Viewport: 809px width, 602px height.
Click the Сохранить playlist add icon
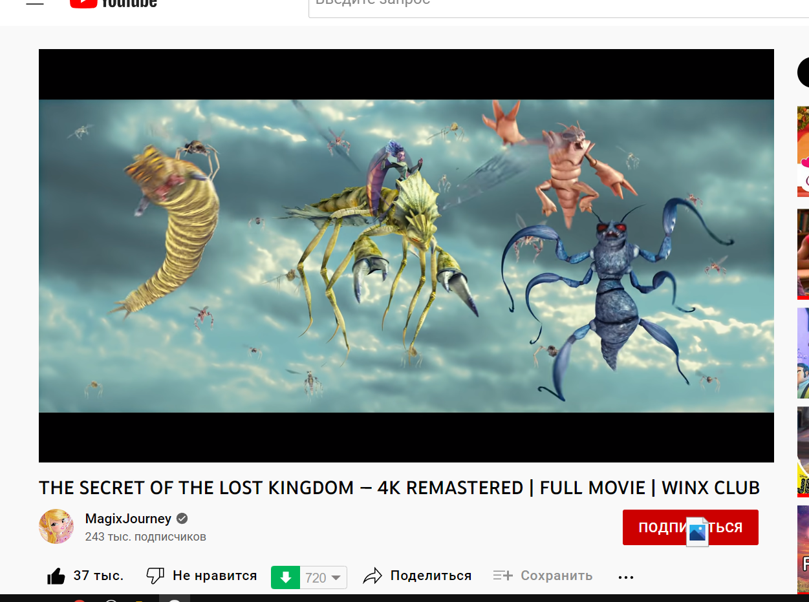pyautogui.click(x=502, y=576)
